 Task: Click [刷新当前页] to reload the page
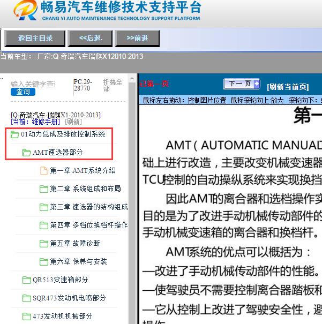pyautogui.click(x=288, y=87)
